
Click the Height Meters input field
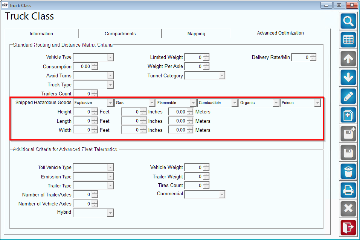pyautogui.click(x=177, y=112)
